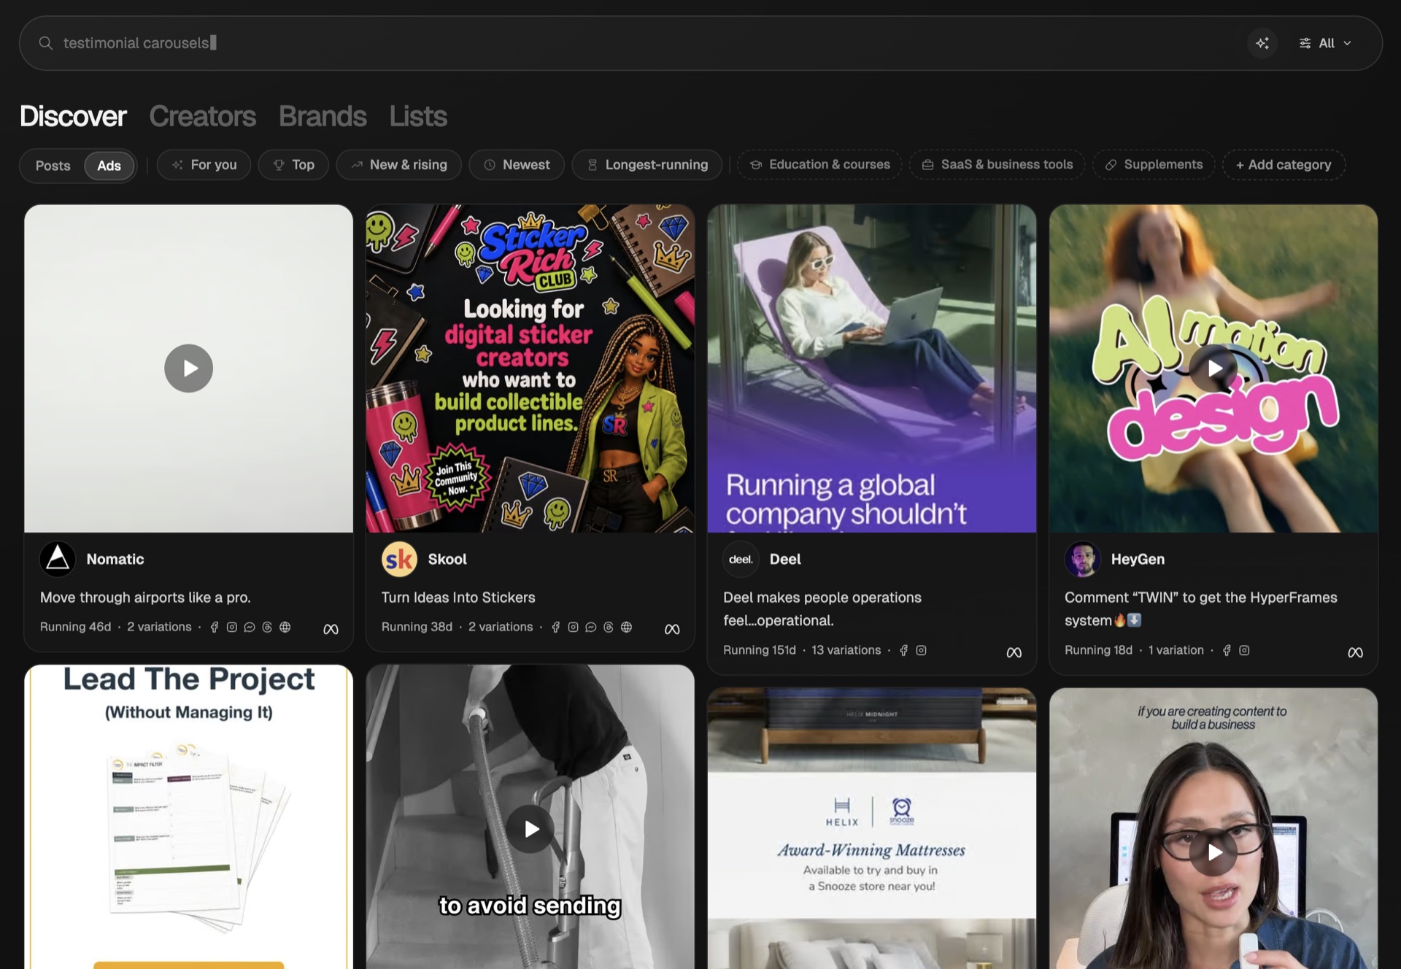Click Messenger icon on Nomatic card
Viewport: 1401px width, 969px height.
250,628
